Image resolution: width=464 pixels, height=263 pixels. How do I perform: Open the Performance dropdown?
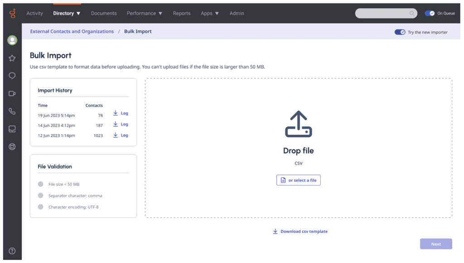[144, 13]
